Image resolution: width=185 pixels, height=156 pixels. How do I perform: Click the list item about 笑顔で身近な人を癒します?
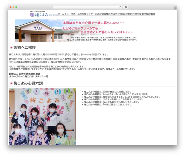[x=107, y=91]
